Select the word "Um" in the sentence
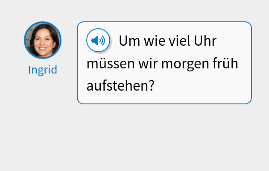269x171 pixels. (x=129, y=41)
